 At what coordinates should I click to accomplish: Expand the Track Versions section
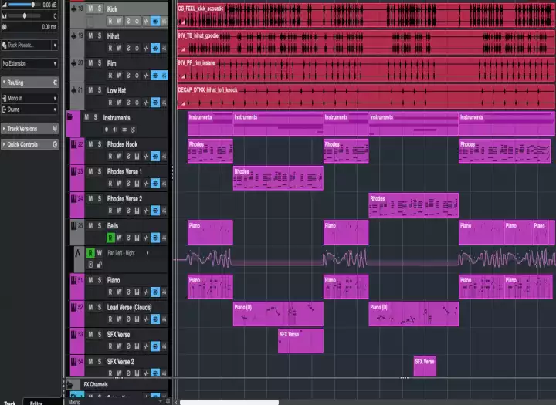click(x=29, y=129)
